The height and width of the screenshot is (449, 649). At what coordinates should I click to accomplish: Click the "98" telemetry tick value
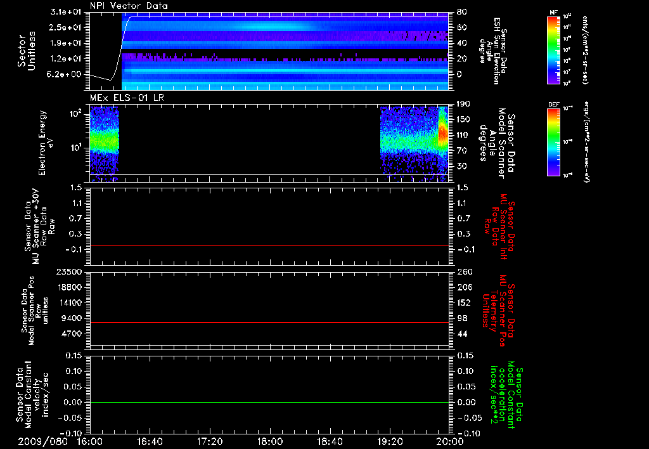[x=461, y=318]
